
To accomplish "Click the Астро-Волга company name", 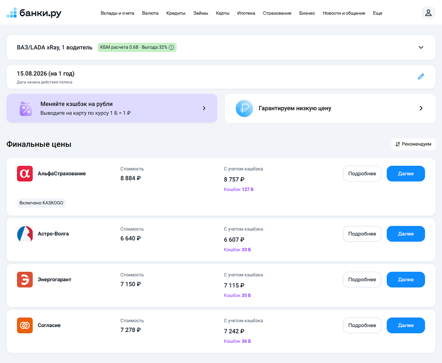I will tap(53, 234).
